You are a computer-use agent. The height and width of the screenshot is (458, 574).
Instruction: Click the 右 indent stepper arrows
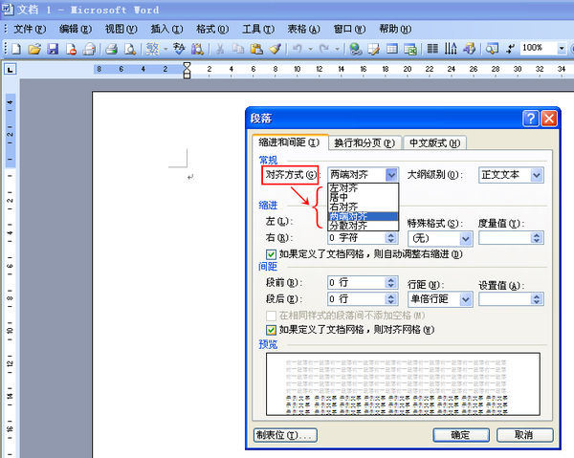pyautogui.click(x=391, y=238)
